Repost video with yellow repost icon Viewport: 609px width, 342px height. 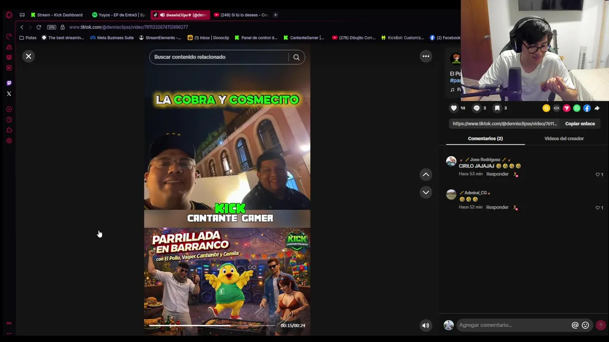click(546, 108)
